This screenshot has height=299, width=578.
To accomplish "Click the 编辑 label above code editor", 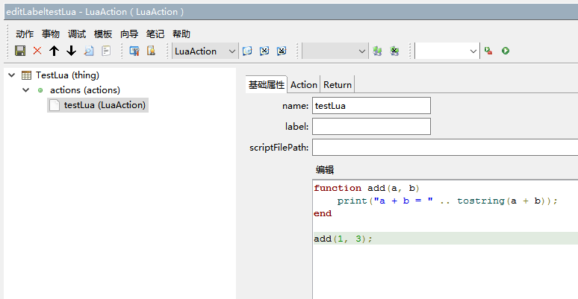I will coord(325,170).
